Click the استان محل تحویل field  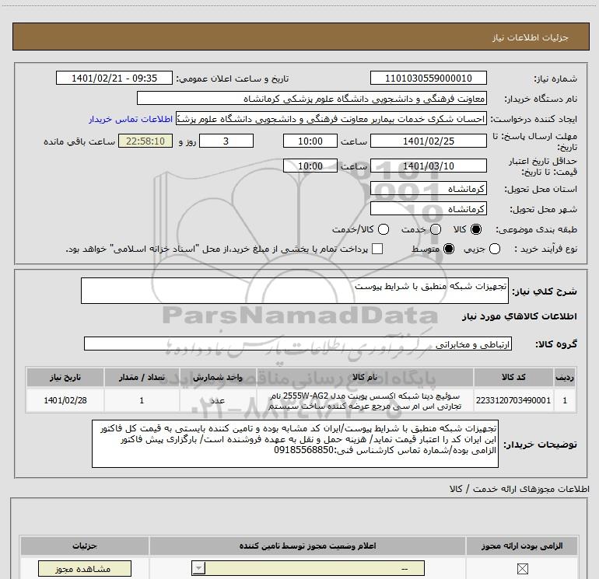pyautogui.click(x=428, y=189)
